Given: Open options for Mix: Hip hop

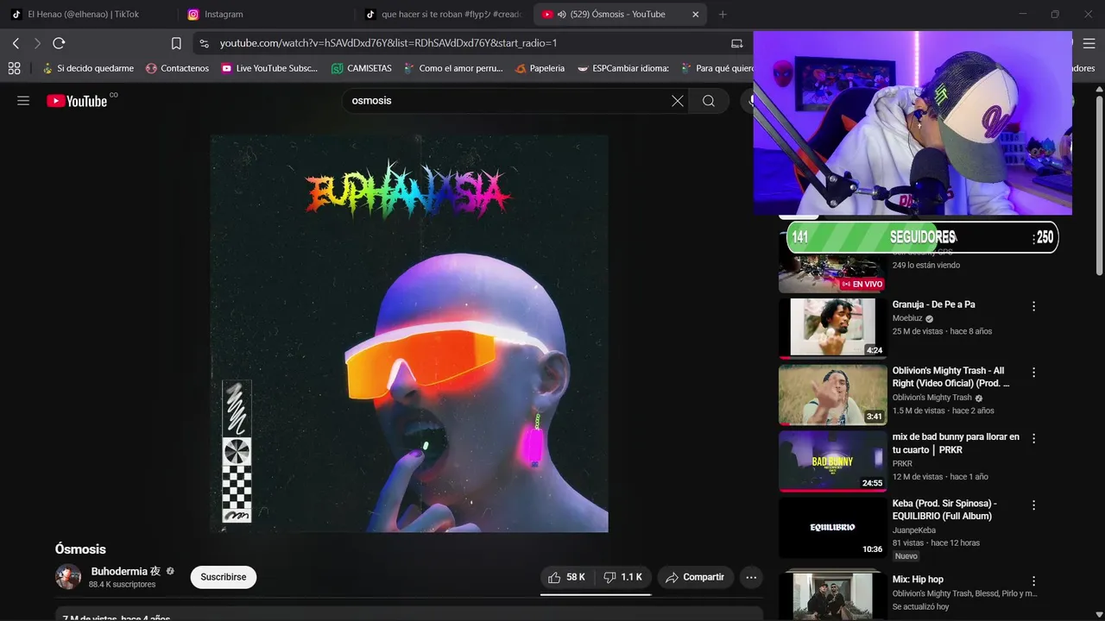Looking at the screenshot, I should [x=1033, y=581].
